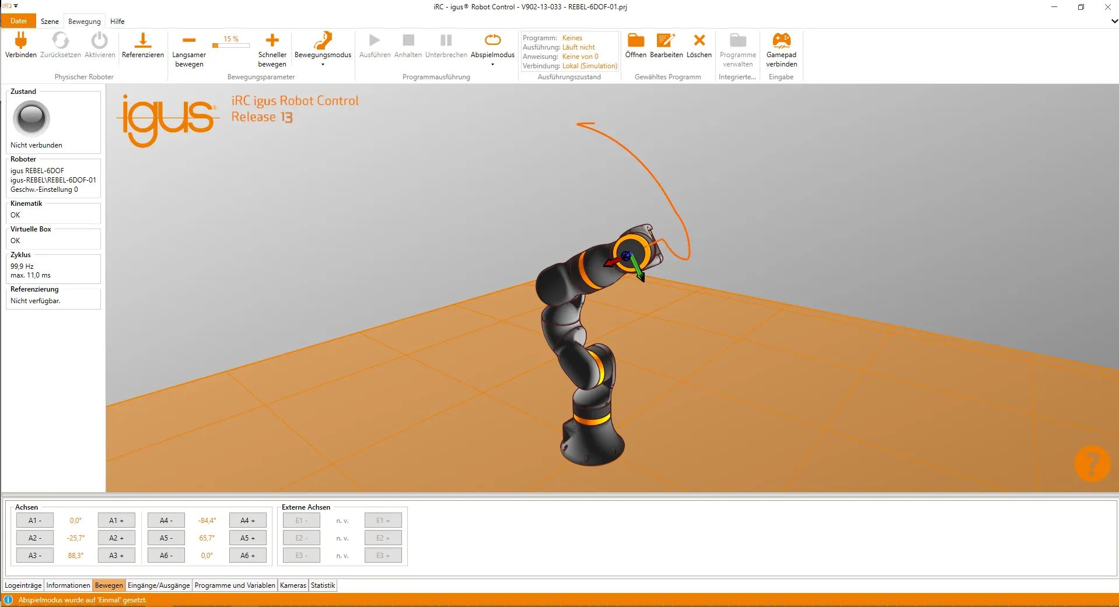The image size is (1119, 607).
Task: Switch to the Szene ribbon tab
Action: pos(50,21)
